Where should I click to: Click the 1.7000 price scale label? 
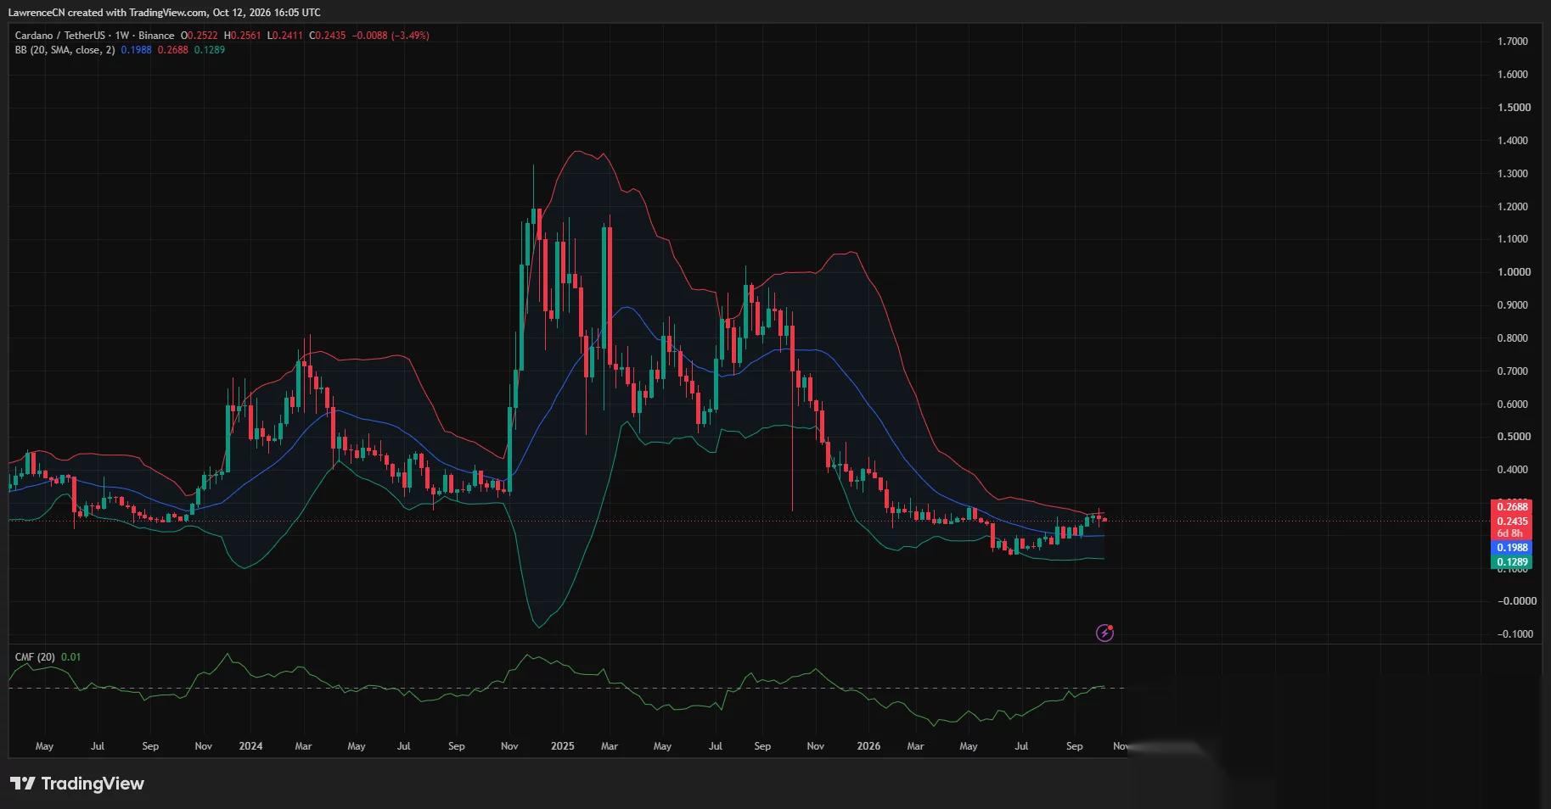1513,42
